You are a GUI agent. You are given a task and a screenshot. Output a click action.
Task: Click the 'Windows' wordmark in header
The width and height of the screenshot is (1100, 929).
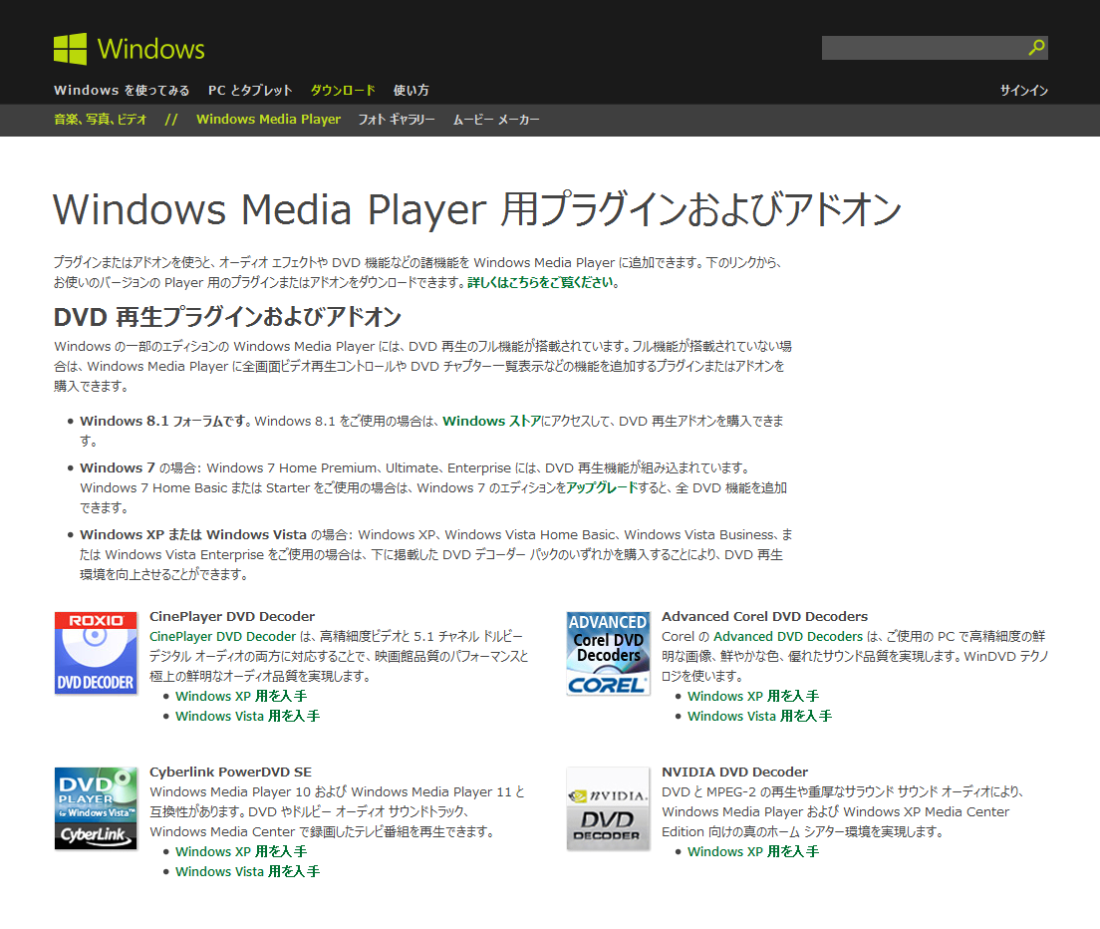[150, 49]
